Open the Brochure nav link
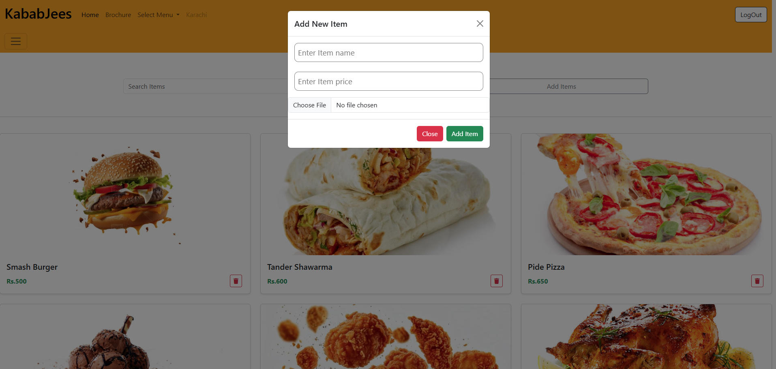Viewport: 776px width, 369px height. point(118,15)
